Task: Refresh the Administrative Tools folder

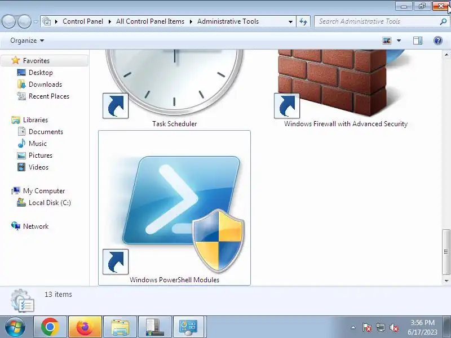Action: click(x=303, y=21)
